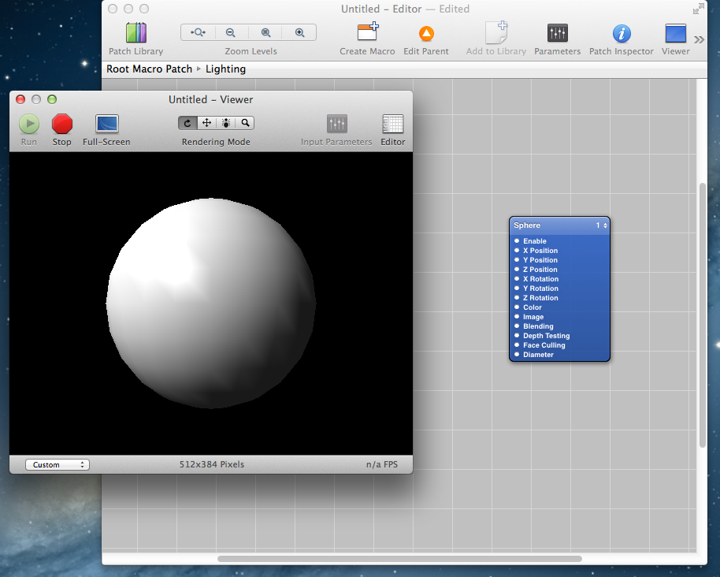Toggle the debug bug rendering mode

(226, 123)
